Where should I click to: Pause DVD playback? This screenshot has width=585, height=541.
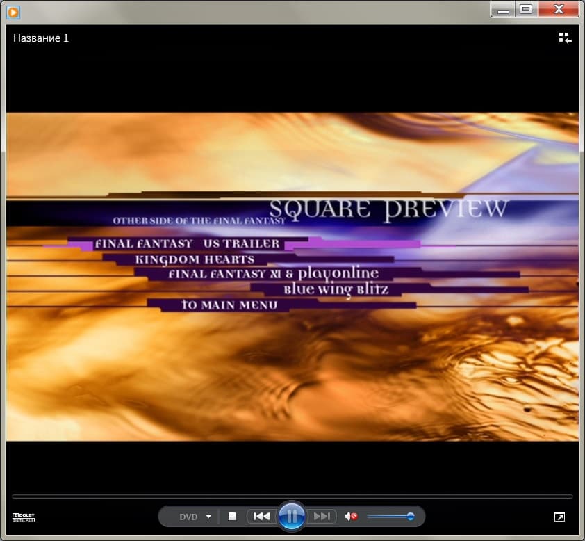tap(292, 517)
